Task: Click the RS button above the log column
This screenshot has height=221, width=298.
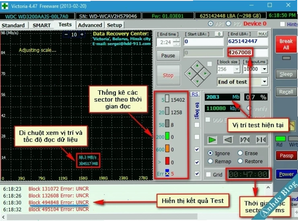Action: click(x=195, y=94)
